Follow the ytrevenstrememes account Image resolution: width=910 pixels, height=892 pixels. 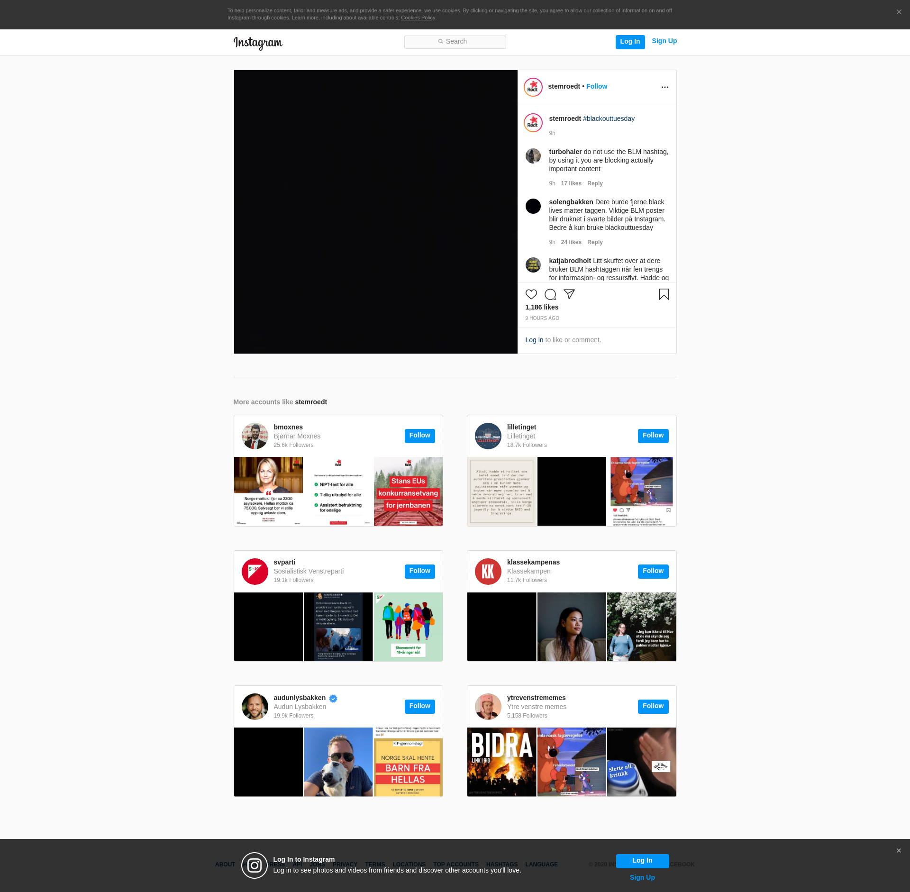[x=653, y=707]
